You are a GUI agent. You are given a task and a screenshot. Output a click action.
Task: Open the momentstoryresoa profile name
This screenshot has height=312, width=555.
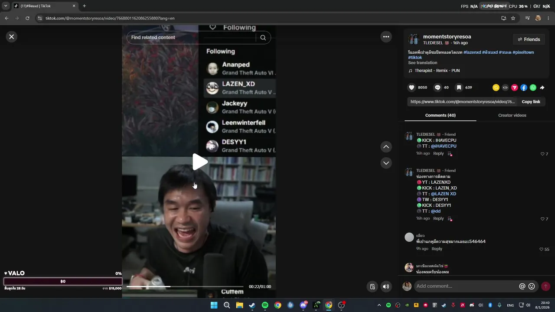coord(447,37)
